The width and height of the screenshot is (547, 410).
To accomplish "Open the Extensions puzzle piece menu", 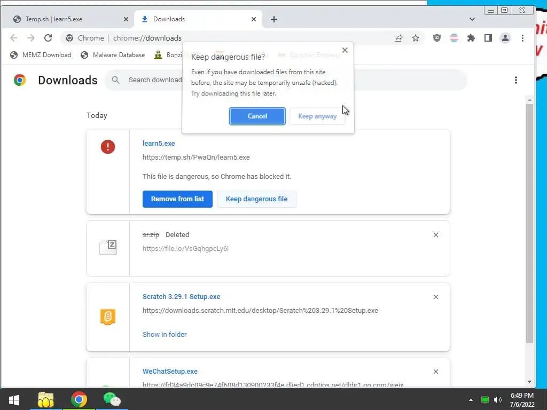I will (x=471, y=38).
